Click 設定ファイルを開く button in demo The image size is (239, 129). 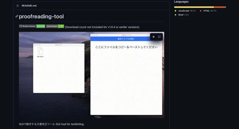tap(126, 39)
